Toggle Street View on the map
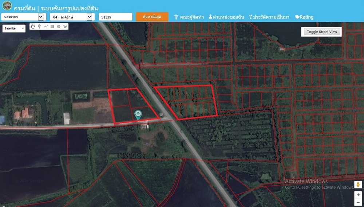This screenshot has height=207, width=364. pyautogui.click(x=322, y=32)
